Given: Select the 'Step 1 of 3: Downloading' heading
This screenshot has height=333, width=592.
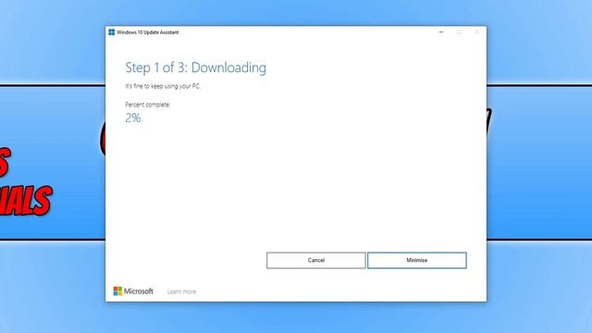Looking at the screenshot, I should click(x=195, y=68).
